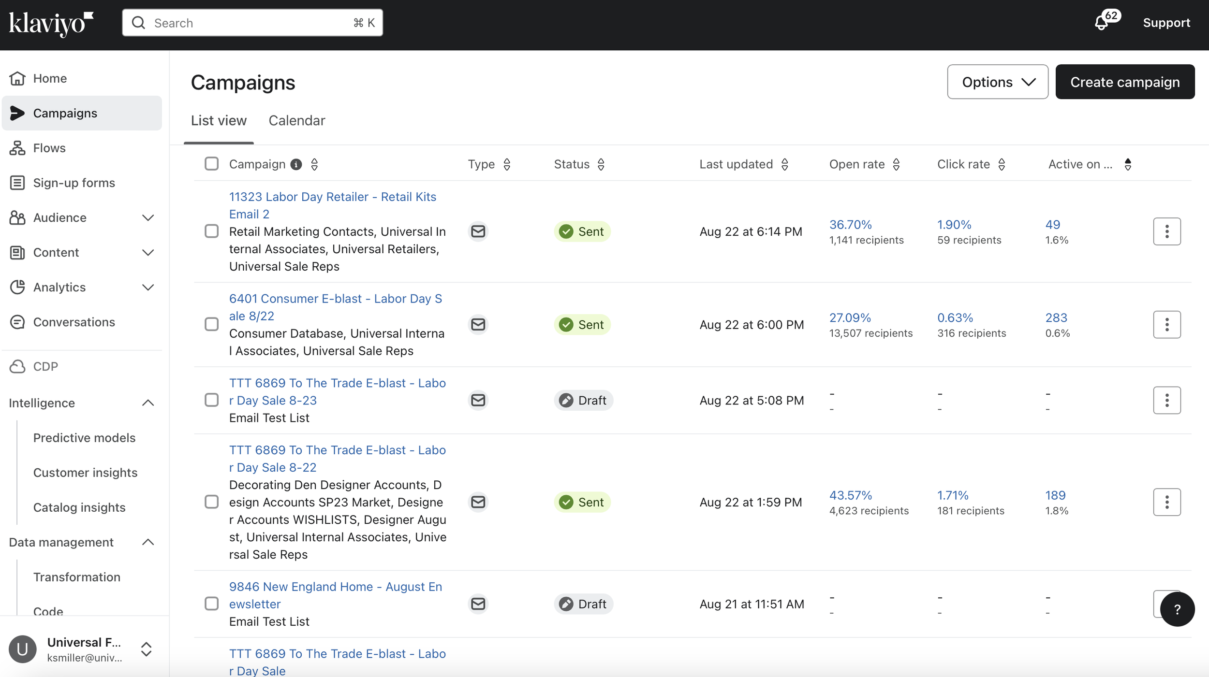The width and height of the screenshot is (1209, 677).
Task: Click the Klaviyo logo
Action: (x=51, y=23)
